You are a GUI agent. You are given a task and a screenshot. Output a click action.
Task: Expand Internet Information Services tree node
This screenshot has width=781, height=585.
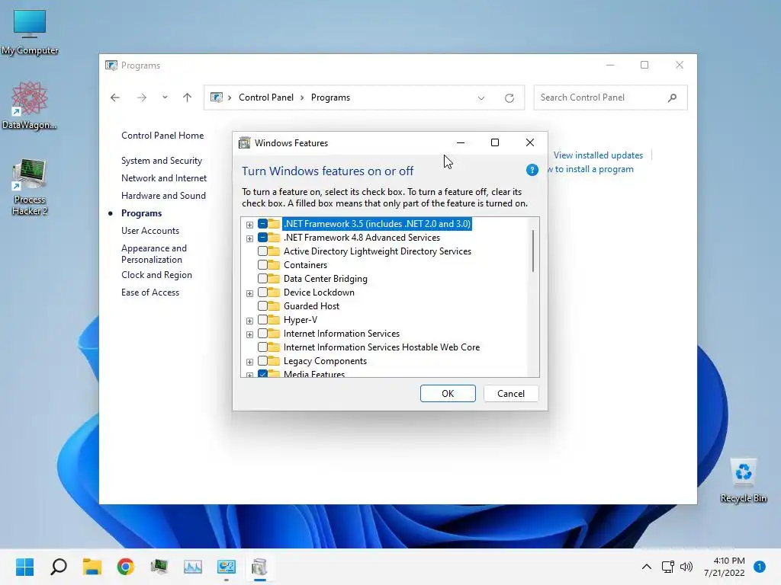tap(249, 334)
